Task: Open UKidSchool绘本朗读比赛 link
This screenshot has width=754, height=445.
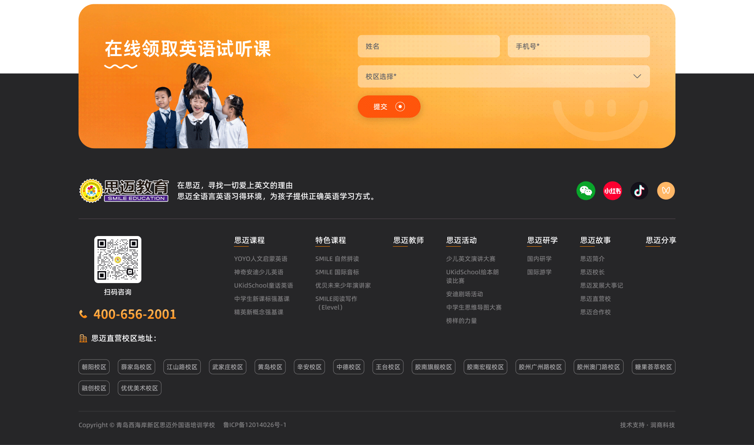Action: 472,276
